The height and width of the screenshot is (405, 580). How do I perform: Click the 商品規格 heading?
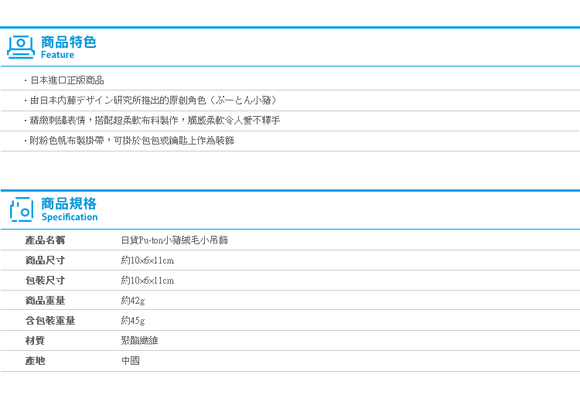(68, 204)
